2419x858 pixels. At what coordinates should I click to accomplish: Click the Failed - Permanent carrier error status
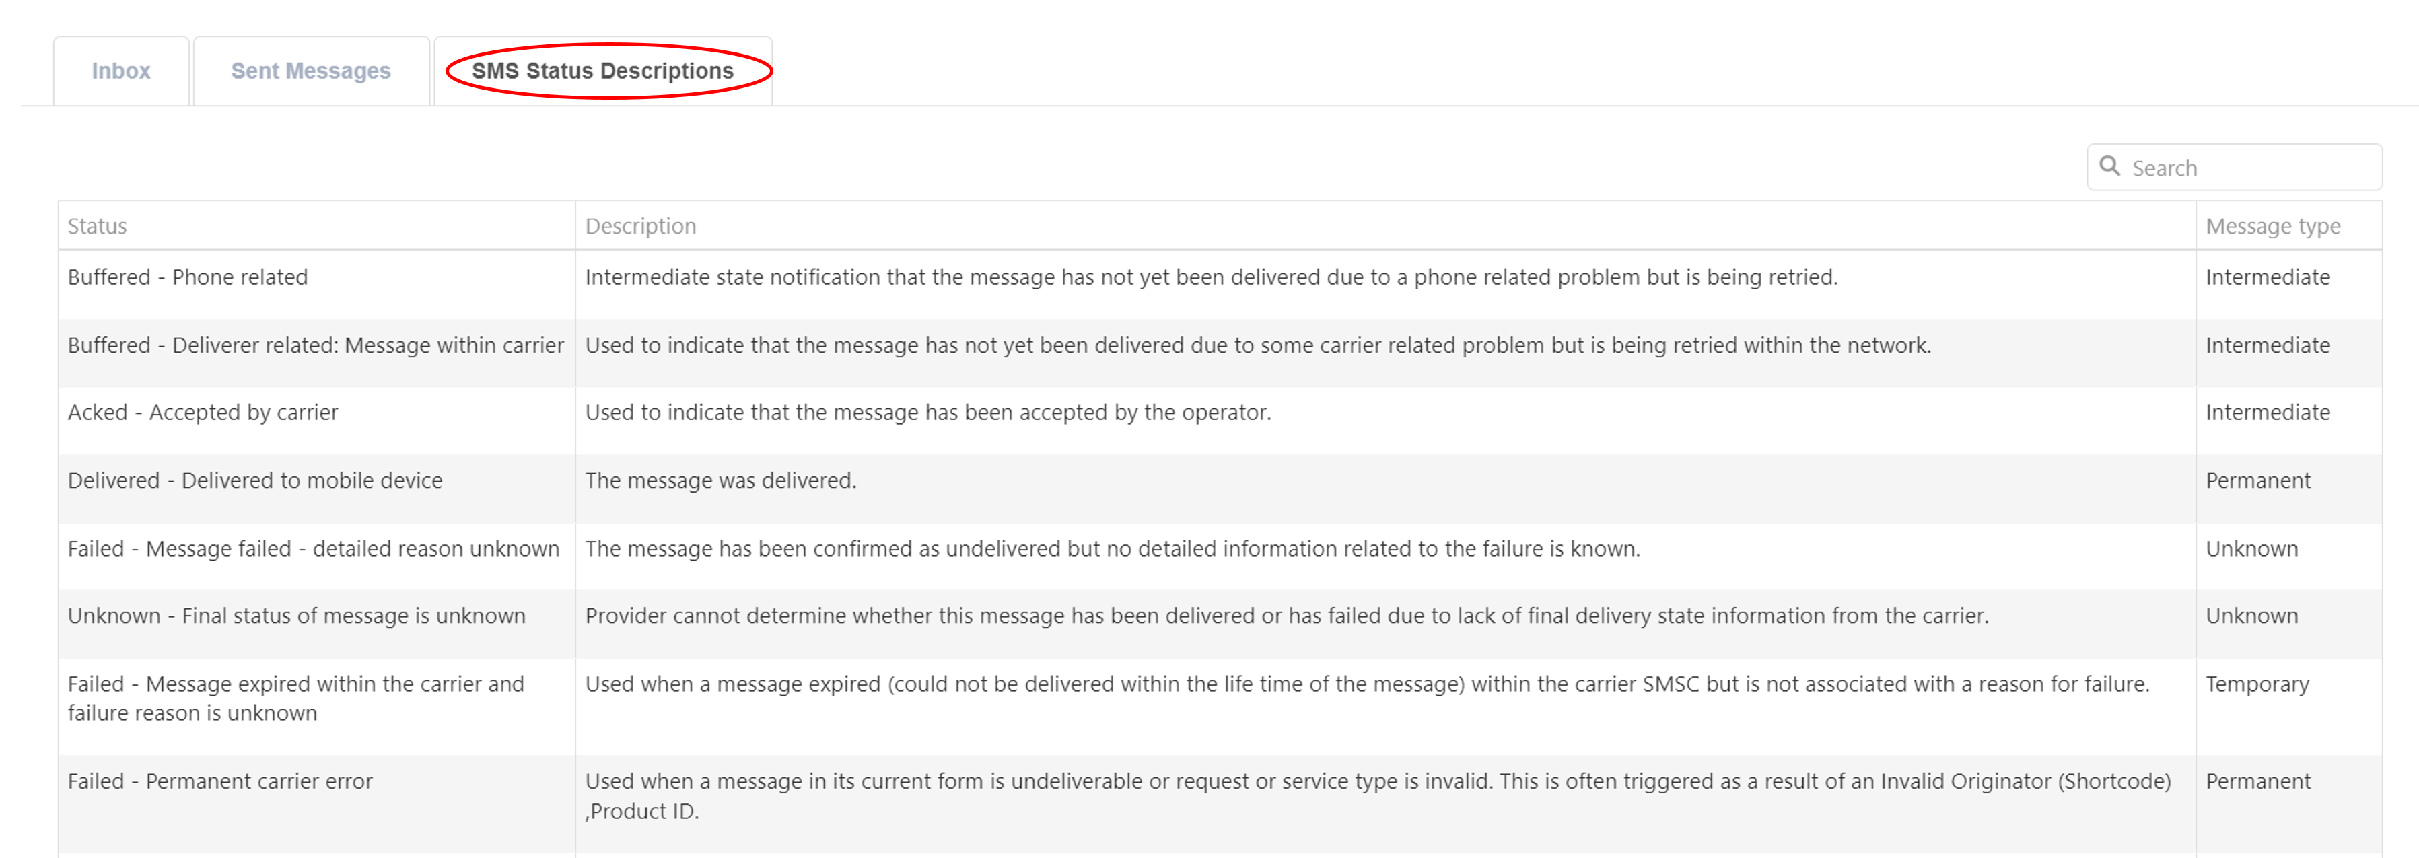[219, 781]
